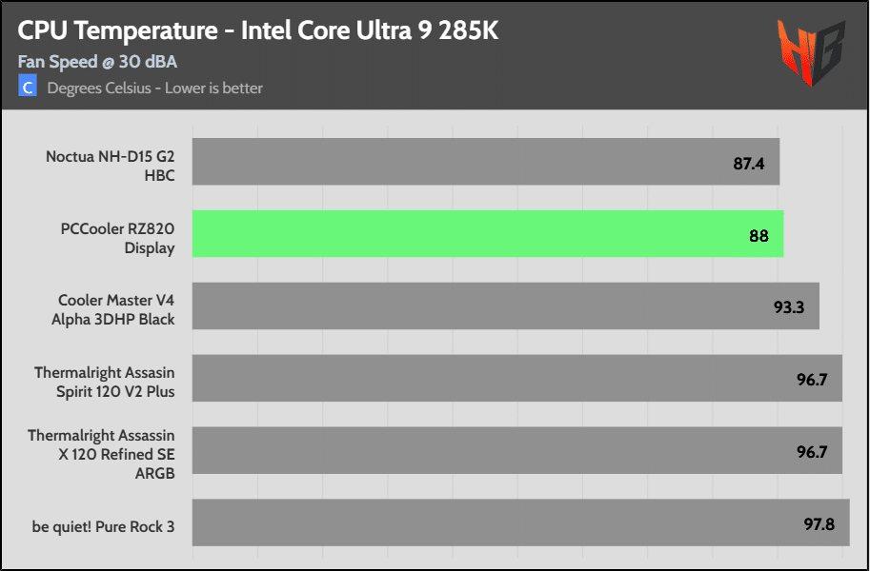Click the blue Celsius C icon
Screen dimensions: 870x571
(x=28, y=88)
